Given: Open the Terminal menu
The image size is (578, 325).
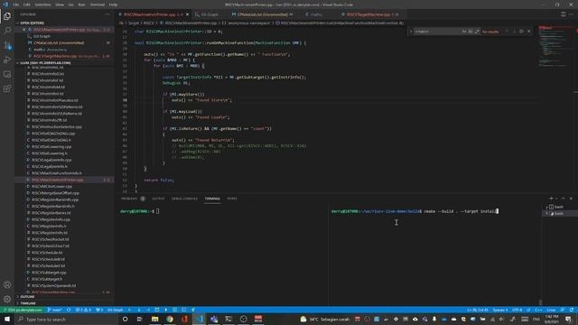Looking at the screenshot, I should (98, 5).
